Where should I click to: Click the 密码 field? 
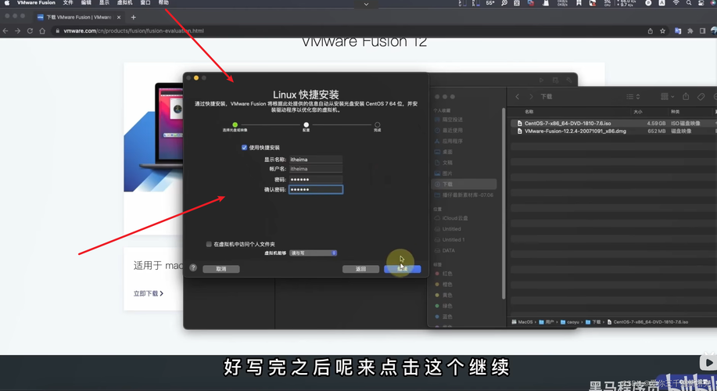pyautogui.click(x=316, y=179)
